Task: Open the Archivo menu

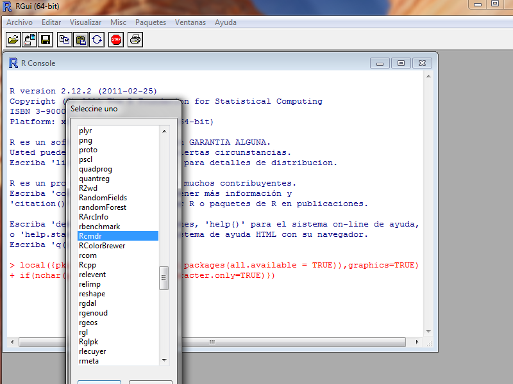Action: point(19,22)
